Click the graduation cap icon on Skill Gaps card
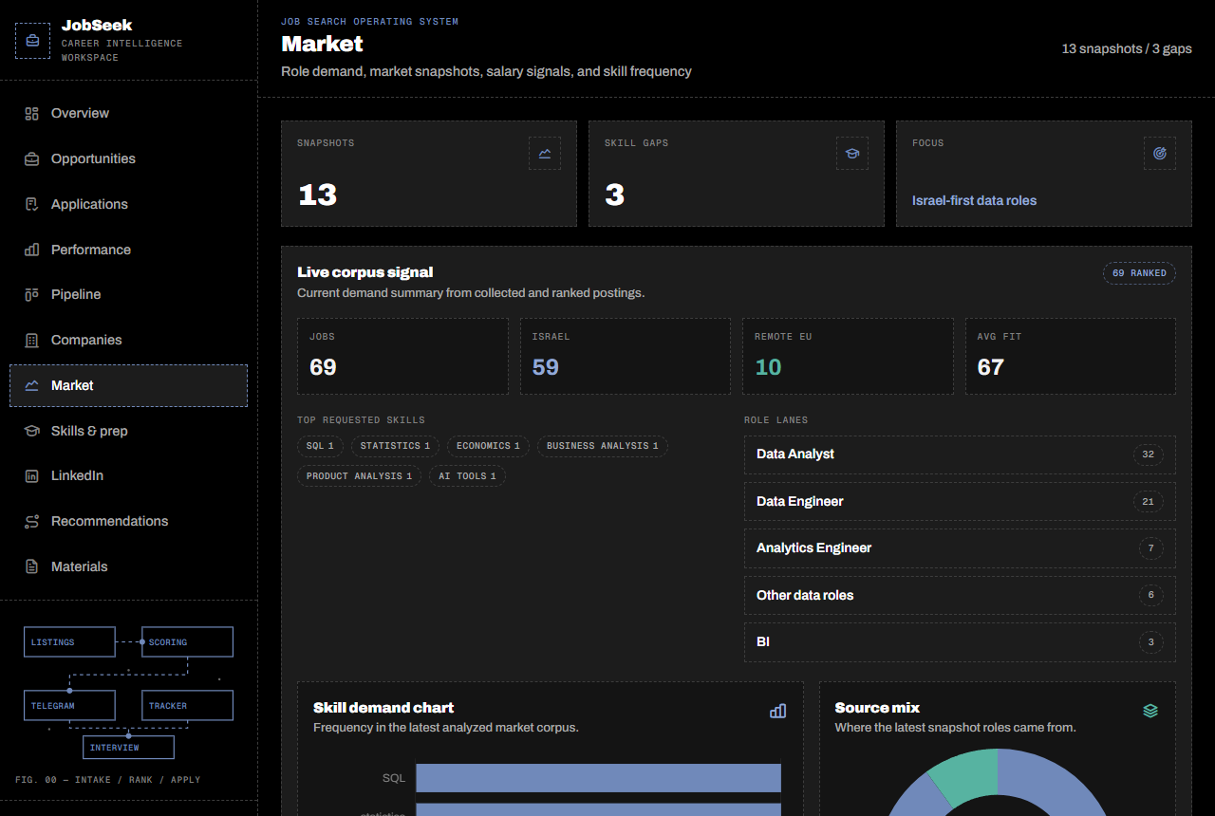The image size is (1215, 816). pyautogui.click(x=852, y=154)
